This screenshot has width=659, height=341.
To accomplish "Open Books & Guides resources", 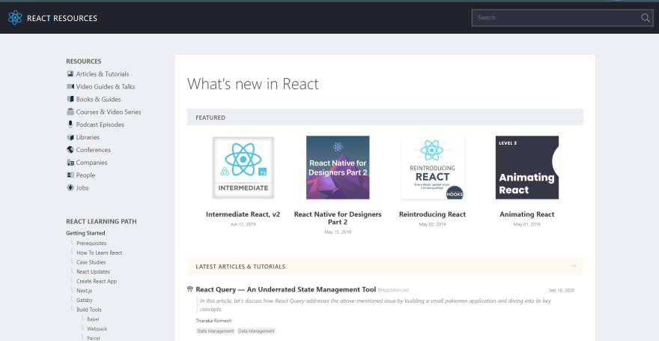I will [x=98, y=99].
